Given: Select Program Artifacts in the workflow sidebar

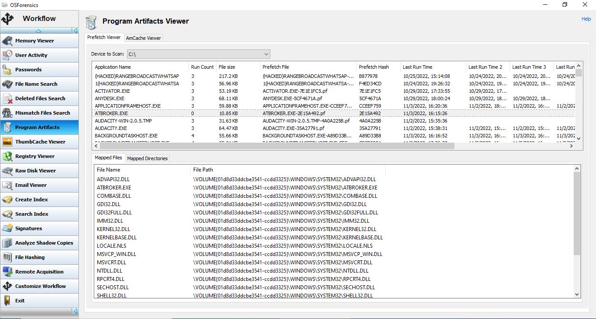Looking at the screenshot, I should click(x=39, y=127).
